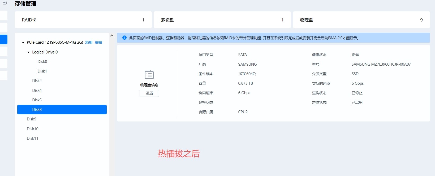The image size is (435, 176).
Task: Open Disk9 details
Action: tap(32, 119)
